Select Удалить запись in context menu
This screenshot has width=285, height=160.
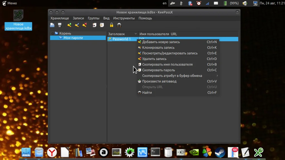pos(154,59)
